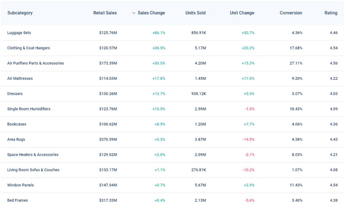
Task: Select Clothing & Coat Hangers row label
Action: click(28, 48)
